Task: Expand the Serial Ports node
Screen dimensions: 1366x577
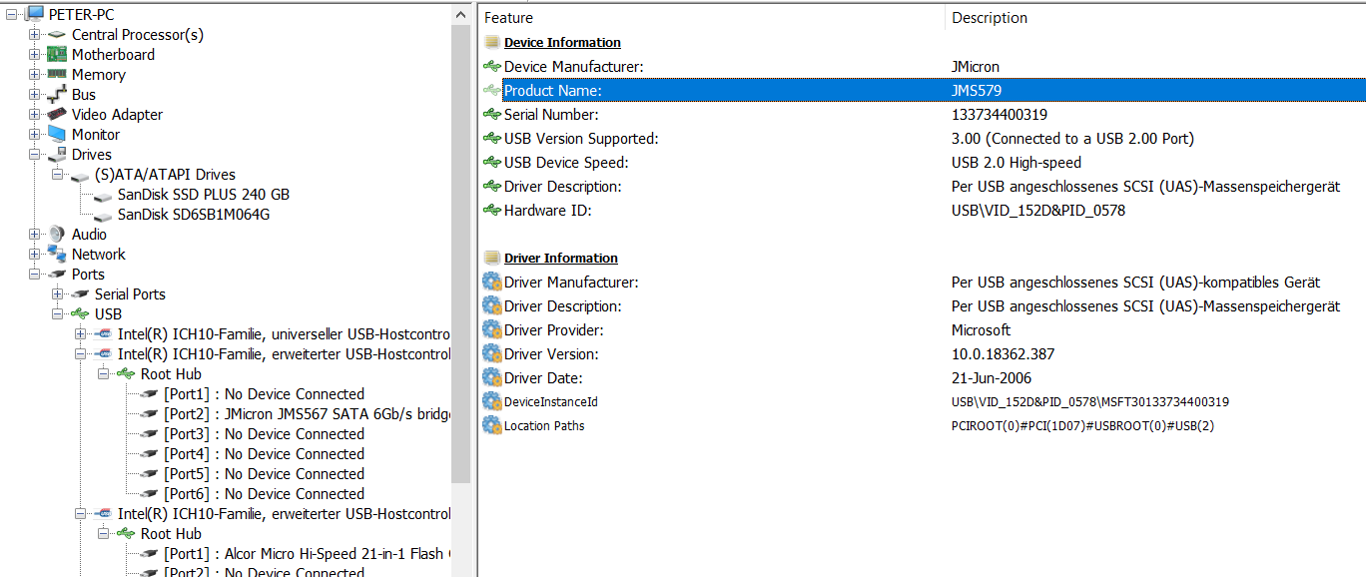Action: click(58, 294)
